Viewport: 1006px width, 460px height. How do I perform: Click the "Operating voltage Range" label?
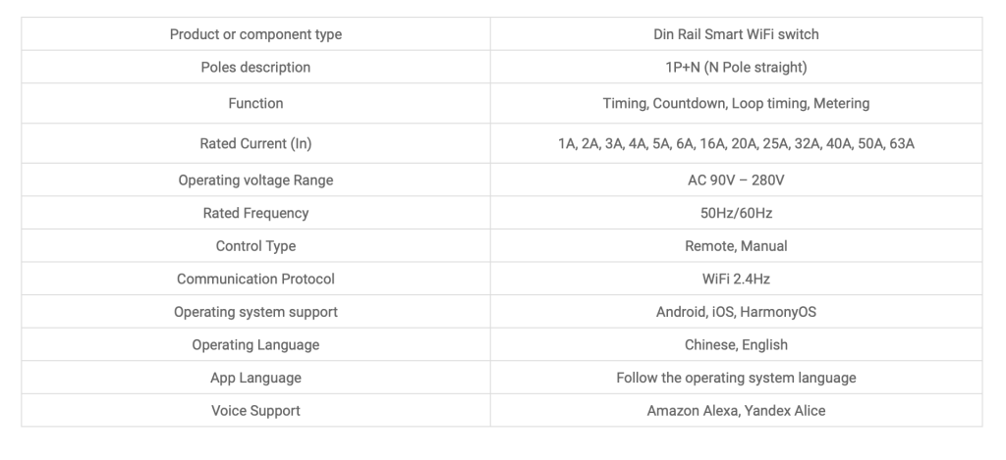coord(255,180)
